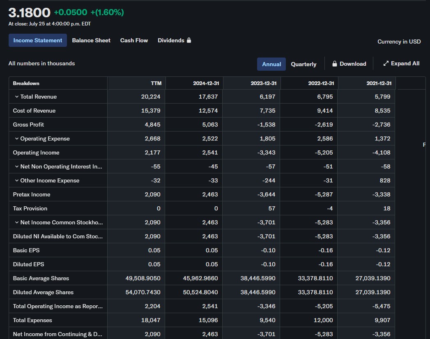
Task: Click Basic Average Shares row label
Action: point(41,278)
